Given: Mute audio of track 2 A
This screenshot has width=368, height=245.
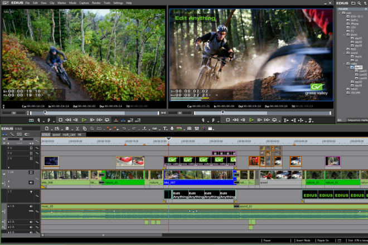Looking at the screenshot, I should coord(31,222).
